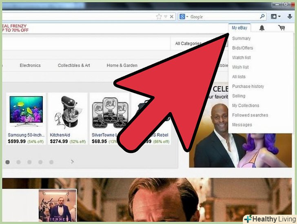The image size is (297, 224).
Task: Click the $599.99 Samsung price text
Action: click(17, 141)
